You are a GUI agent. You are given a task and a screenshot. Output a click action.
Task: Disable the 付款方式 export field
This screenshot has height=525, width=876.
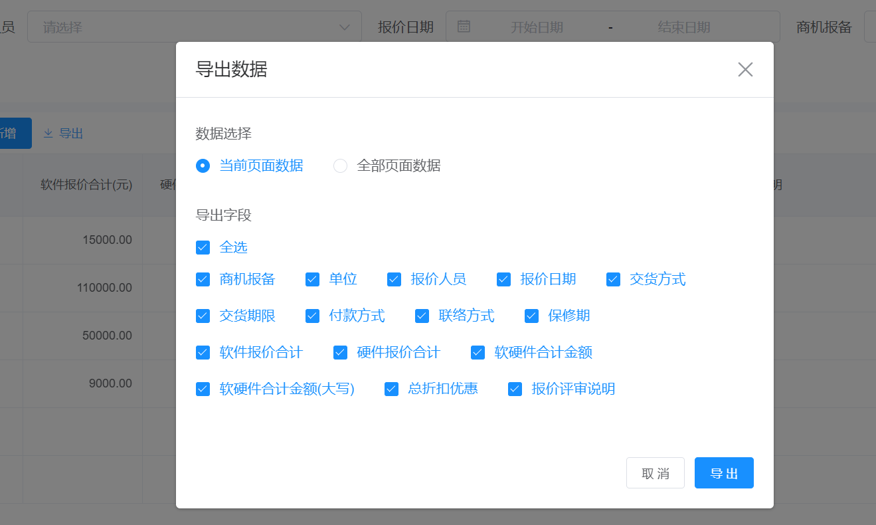click(x=313, y=316)
